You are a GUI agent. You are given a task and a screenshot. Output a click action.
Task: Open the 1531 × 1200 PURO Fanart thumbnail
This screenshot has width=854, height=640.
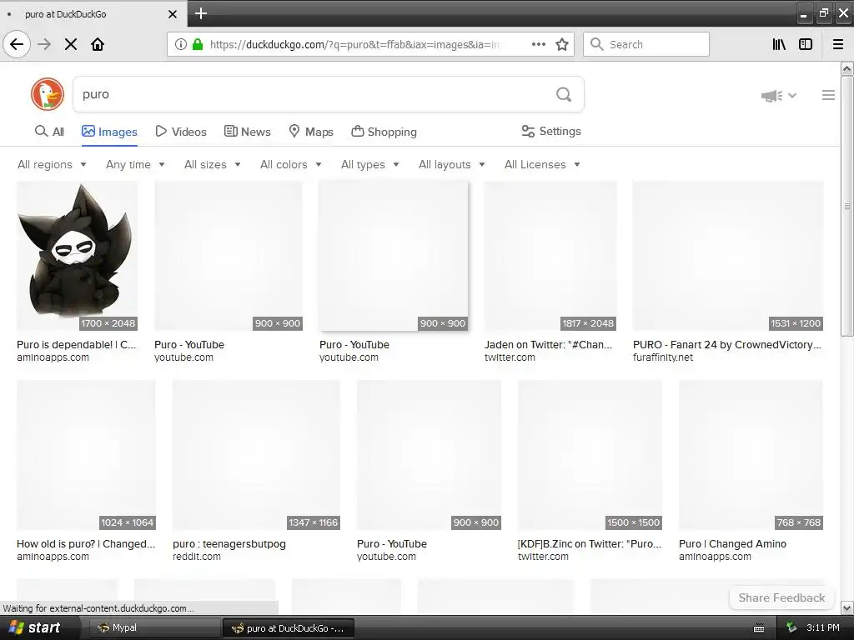(728, 256)
